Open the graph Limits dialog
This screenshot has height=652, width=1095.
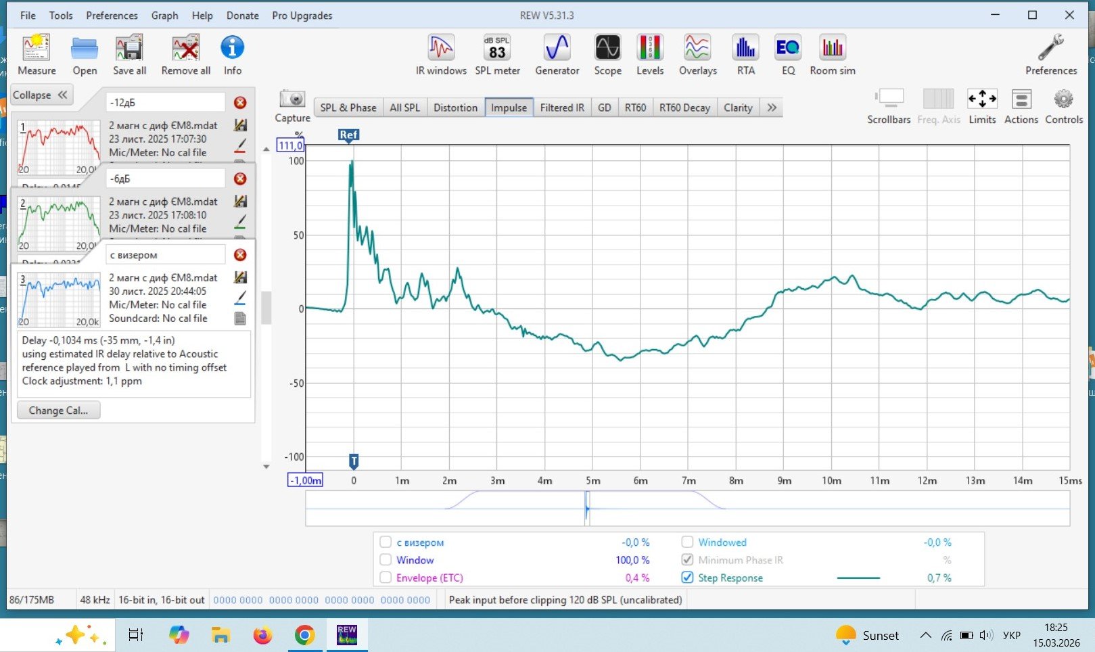[x=982, y=107]
